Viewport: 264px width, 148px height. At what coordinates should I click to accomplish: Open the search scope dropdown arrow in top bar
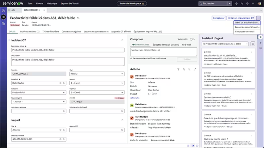(x=230, y=4)
